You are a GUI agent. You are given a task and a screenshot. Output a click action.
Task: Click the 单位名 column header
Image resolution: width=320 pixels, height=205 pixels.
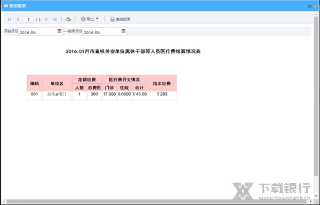(x=57, y=83)
